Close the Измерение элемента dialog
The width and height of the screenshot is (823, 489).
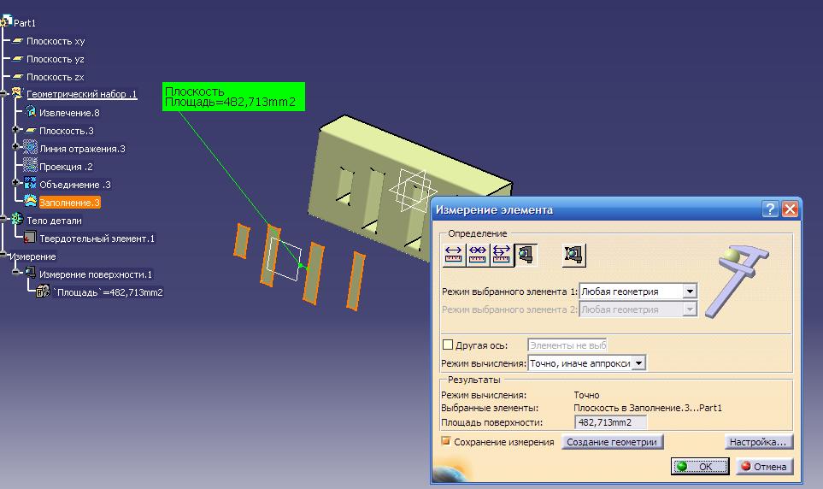pos(790,209)
